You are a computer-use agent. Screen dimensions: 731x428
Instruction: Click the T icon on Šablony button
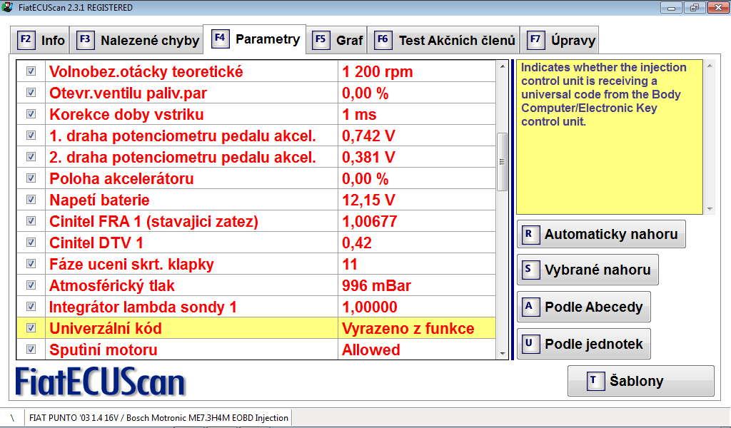(x=593, y=381)
